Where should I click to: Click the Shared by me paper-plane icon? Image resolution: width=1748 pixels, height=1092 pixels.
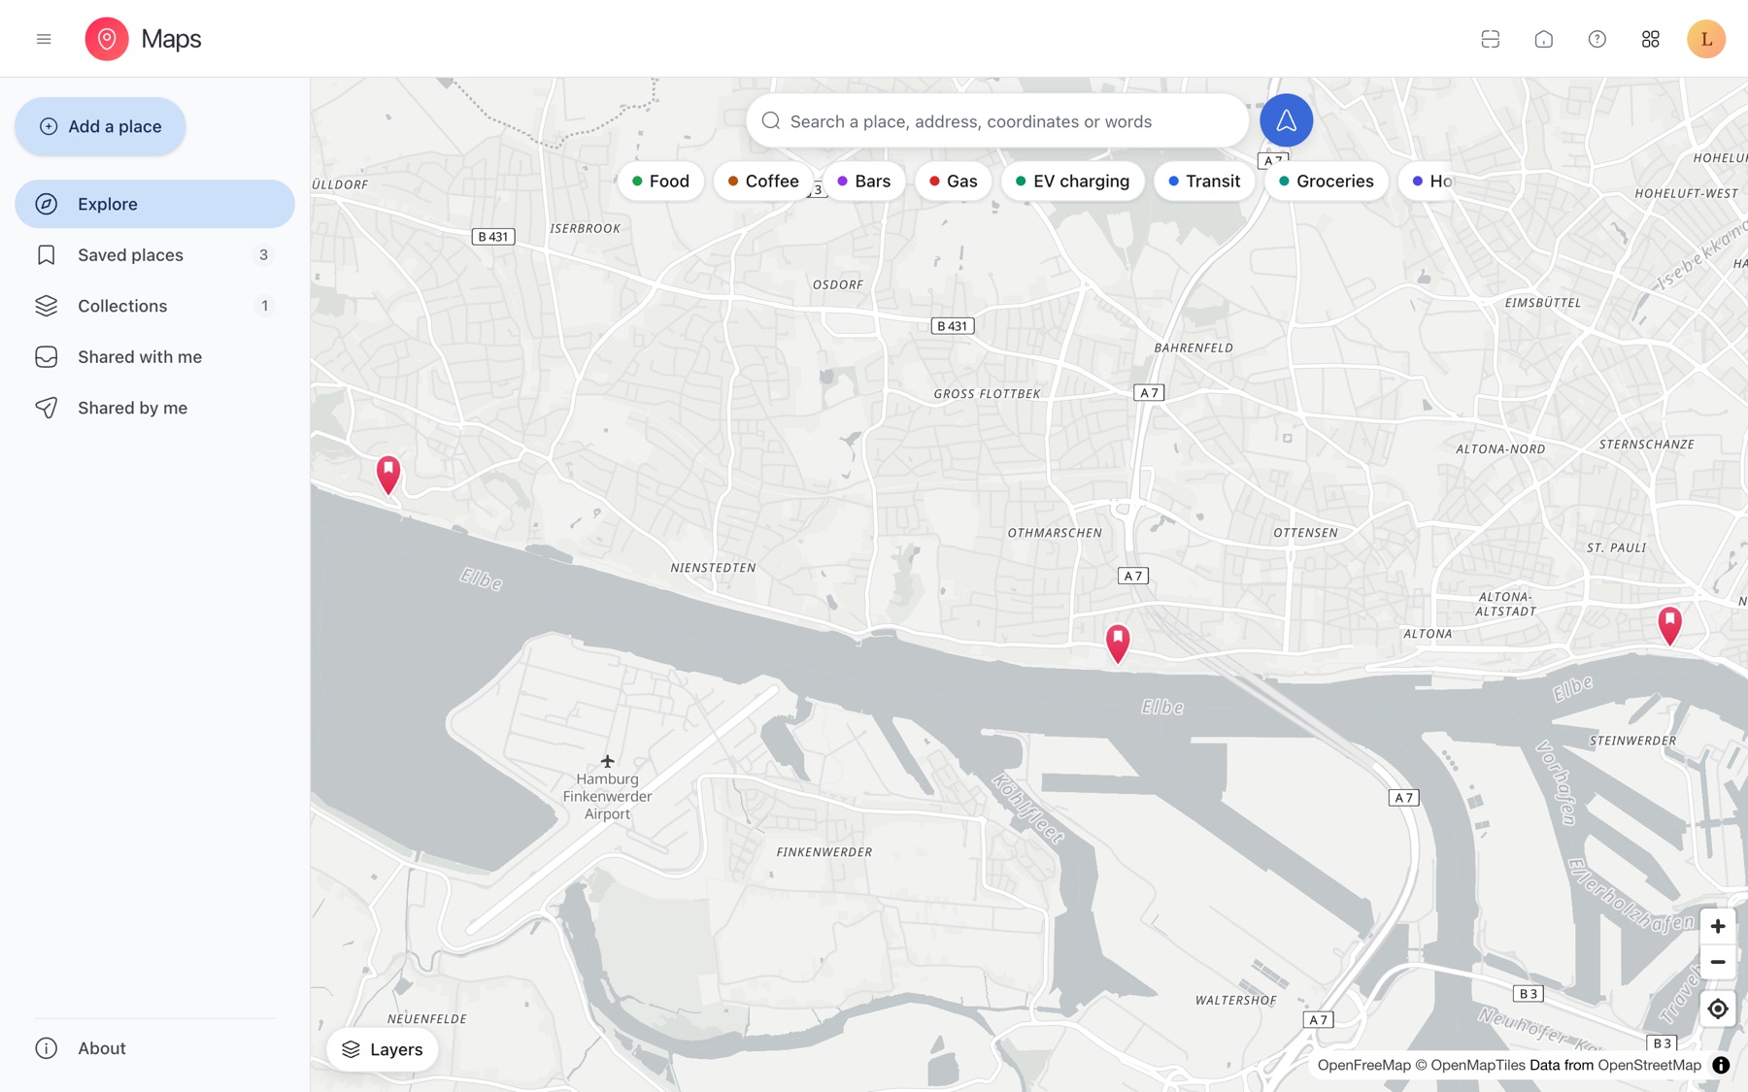47,408
